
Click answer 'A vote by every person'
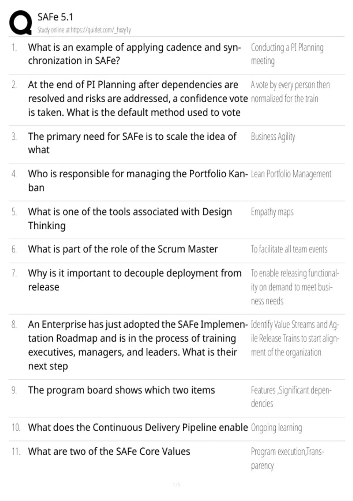(x=290, y=92)
